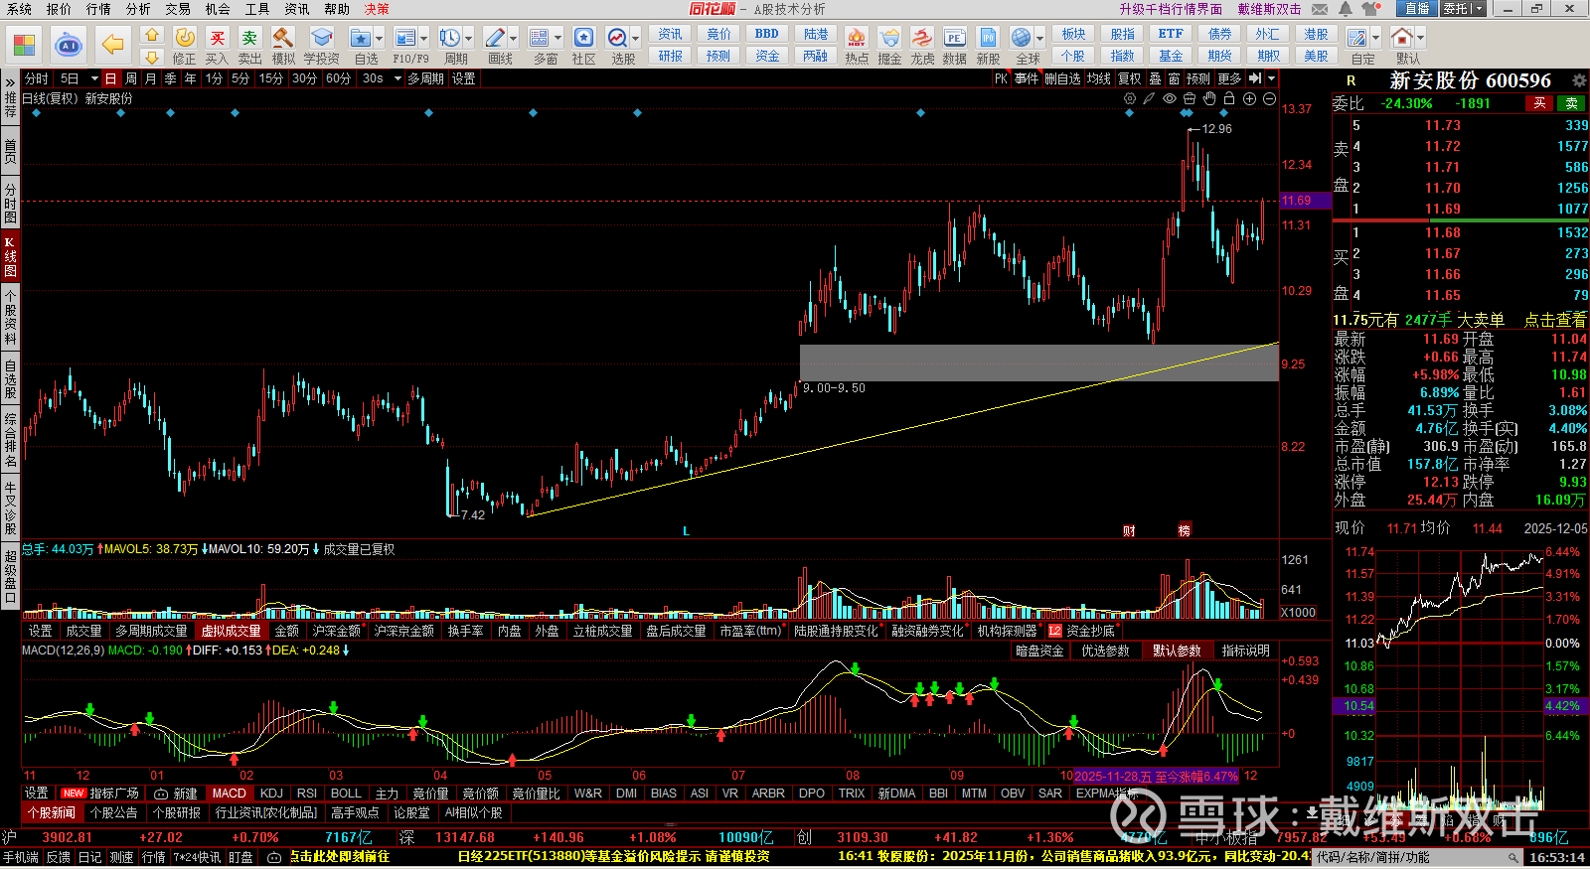Image resolution: width=1590 pixels, height=869 pixels.
Task: Open the 龙虎 dragon-tiger list icon
Action: pyautogui.click(x=922, y=38)
